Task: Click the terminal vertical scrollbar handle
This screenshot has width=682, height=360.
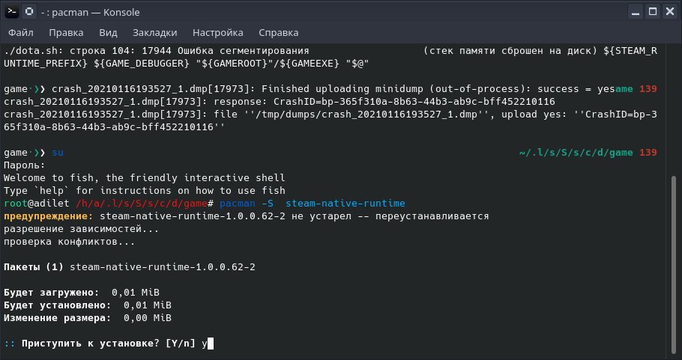Action: point(675,264)
